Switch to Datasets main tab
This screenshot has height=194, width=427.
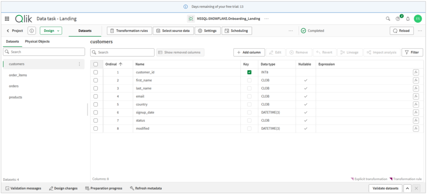pos(85,31)
